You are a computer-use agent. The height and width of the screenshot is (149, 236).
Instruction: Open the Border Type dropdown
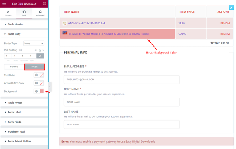click(34, 44)
